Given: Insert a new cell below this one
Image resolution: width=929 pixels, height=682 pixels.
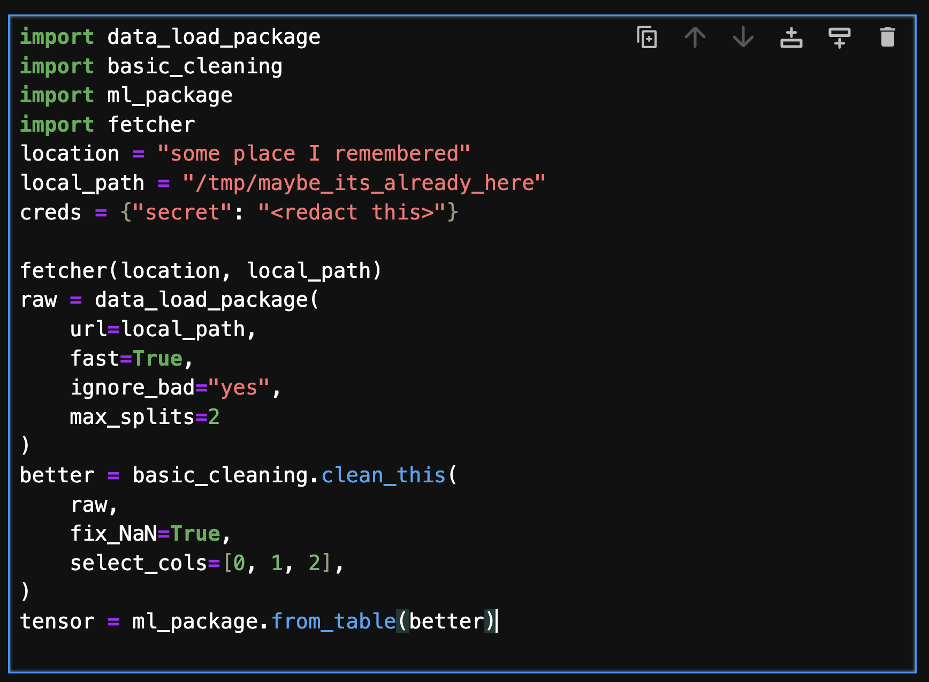Looking at the screenshot, I should [840, 37].
